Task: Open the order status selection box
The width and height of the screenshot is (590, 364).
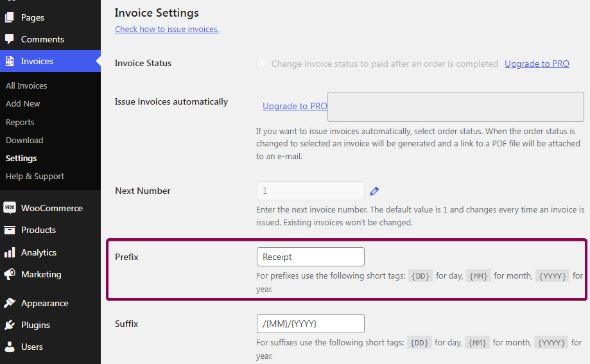Action: coord(456,107)
